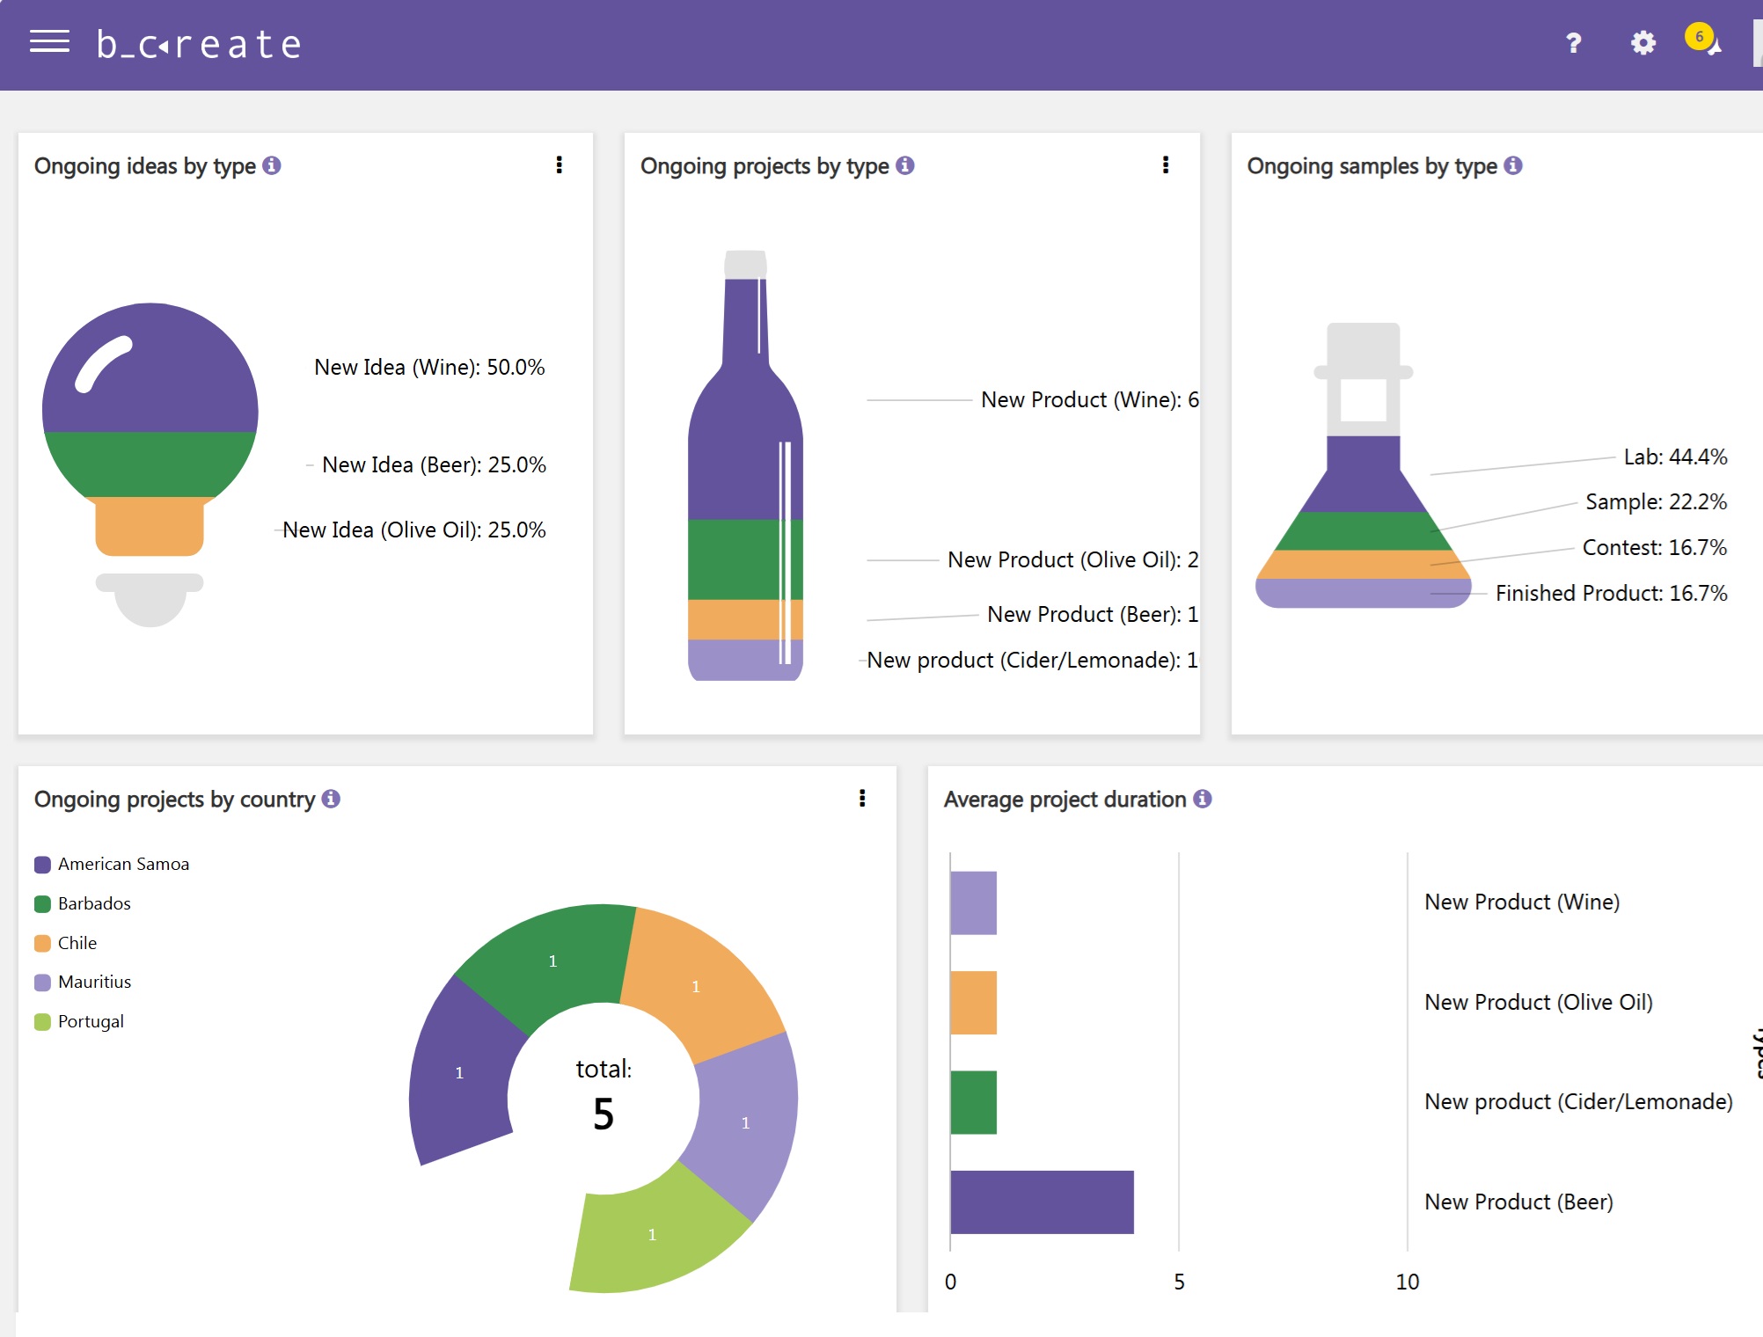This screenshot has width=1763, height=1337.
Task: Toggle Chile legend entry
Action: 77,943
